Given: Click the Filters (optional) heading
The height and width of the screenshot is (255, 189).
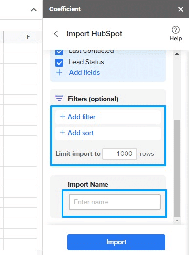Looking at the screenshot, I should click(93, 99).
